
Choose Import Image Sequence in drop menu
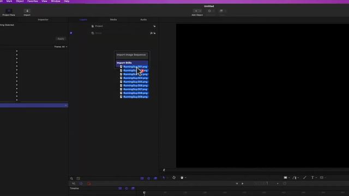point(131,55)
